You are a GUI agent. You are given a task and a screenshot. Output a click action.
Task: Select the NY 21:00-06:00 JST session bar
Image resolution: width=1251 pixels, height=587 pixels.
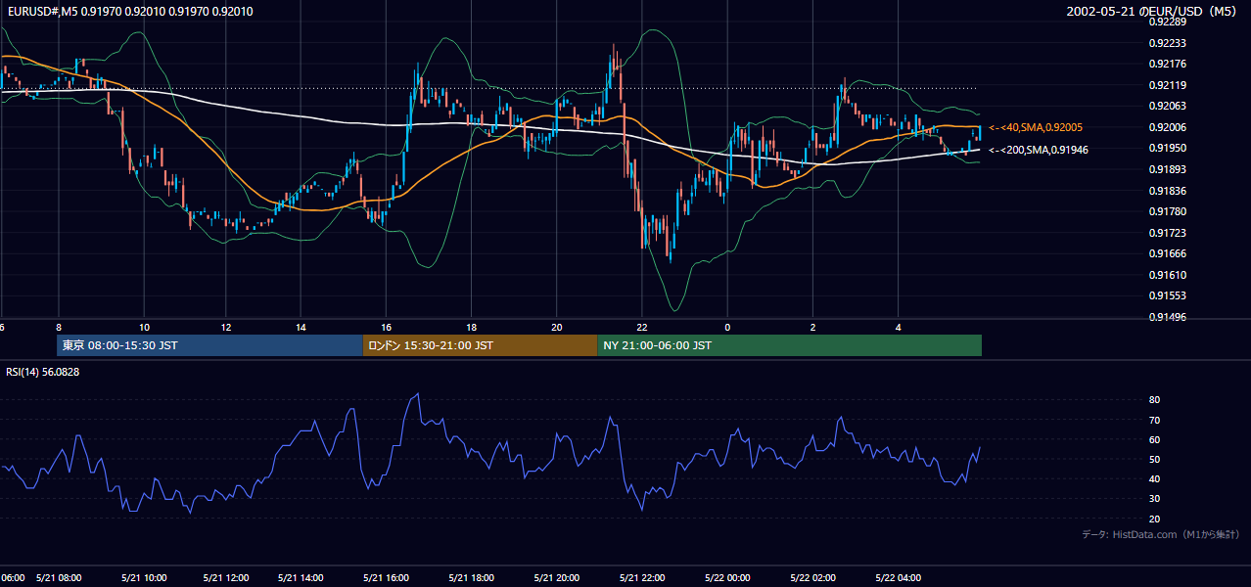(789, 345)
